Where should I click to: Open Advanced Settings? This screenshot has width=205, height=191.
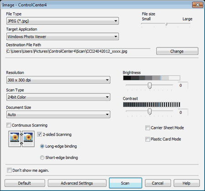click(77, 183)
